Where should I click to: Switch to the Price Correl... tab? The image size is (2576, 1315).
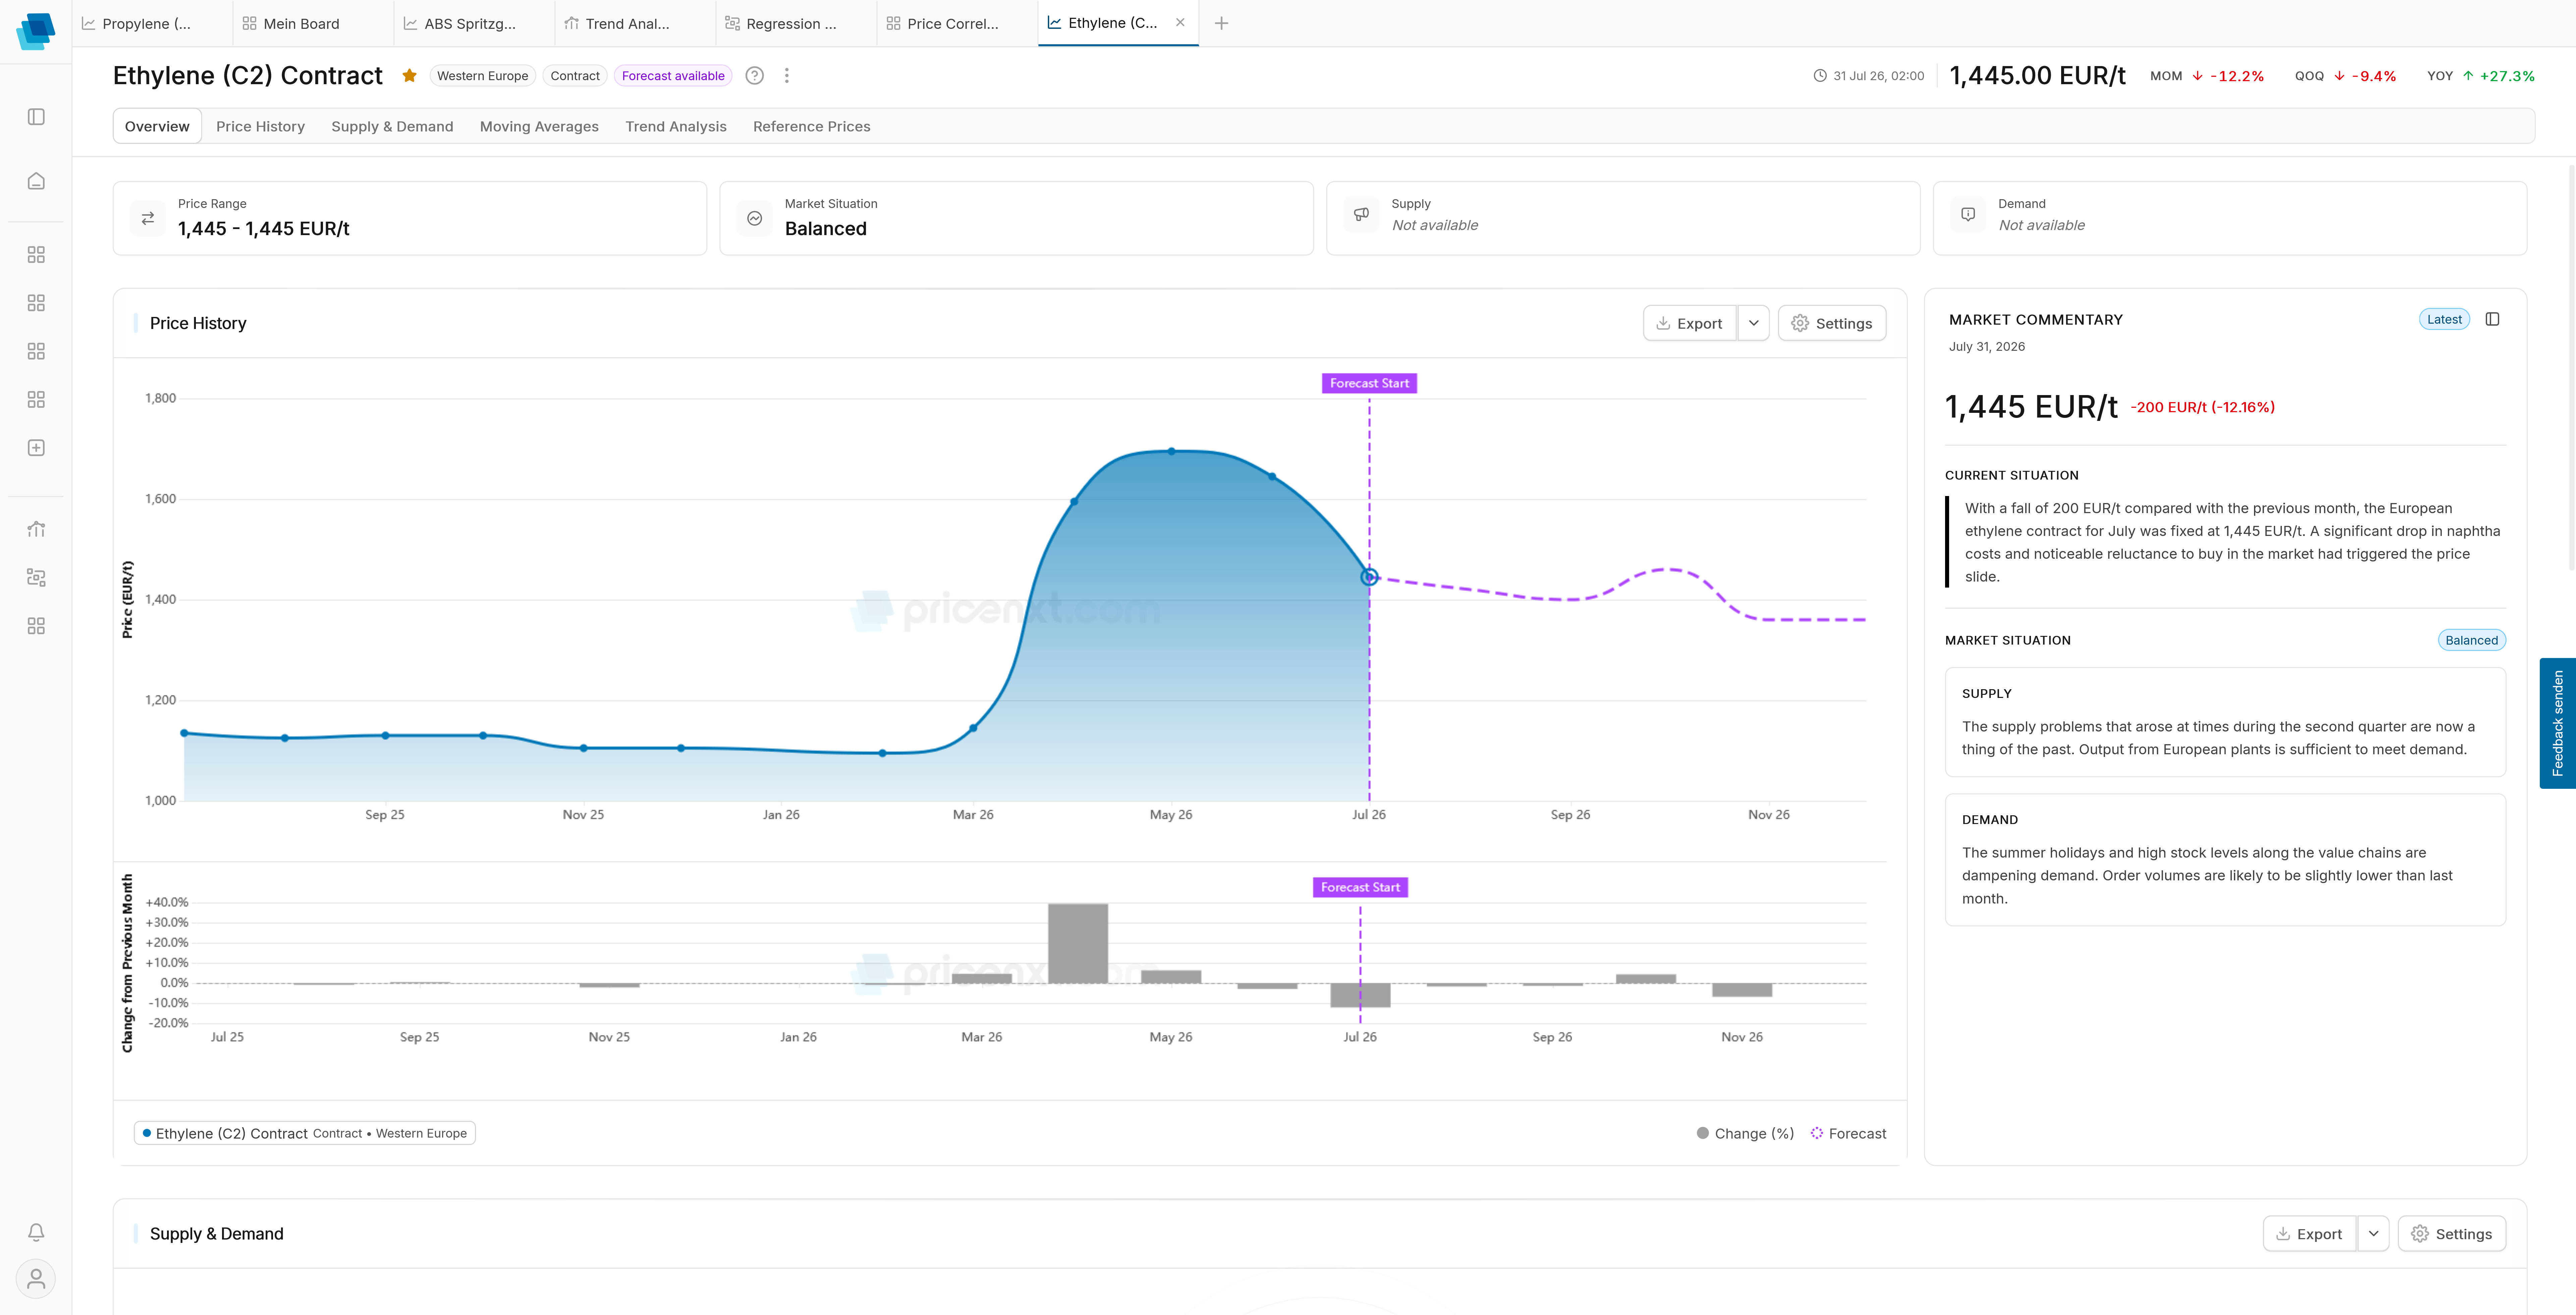coord(957,23)
